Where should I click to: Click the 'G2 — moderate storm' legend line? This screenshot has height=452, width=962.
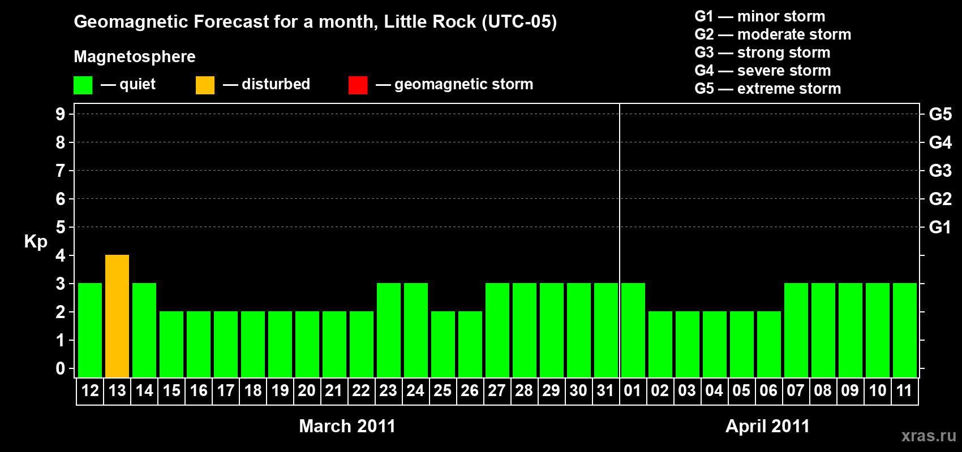point(773,34)
